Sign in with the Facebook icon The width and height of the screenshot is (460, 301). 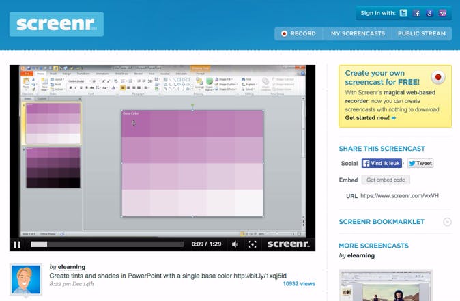(416, 13)
